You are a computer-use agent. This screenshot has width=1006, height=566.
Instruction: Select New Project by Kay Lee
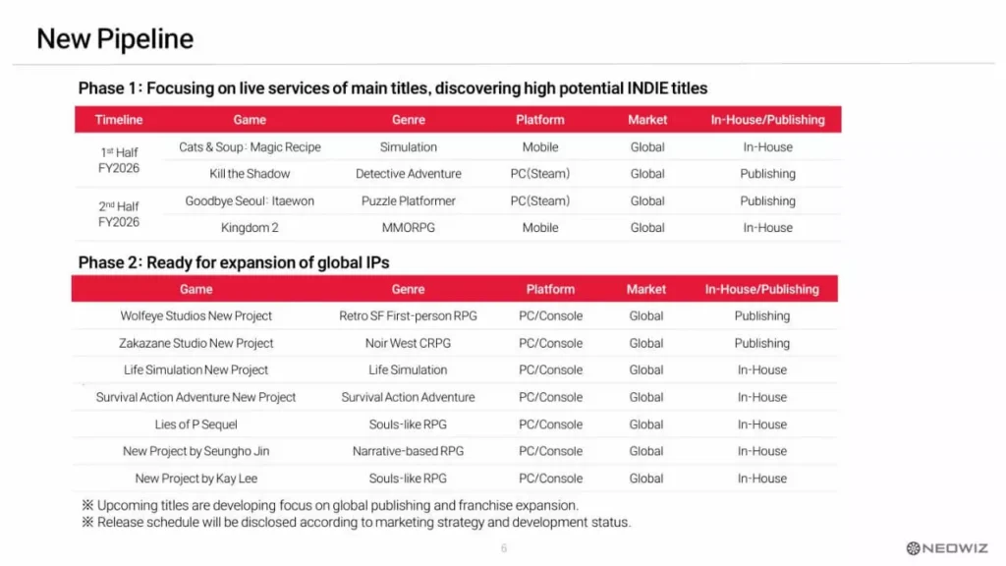pos(196,479)
